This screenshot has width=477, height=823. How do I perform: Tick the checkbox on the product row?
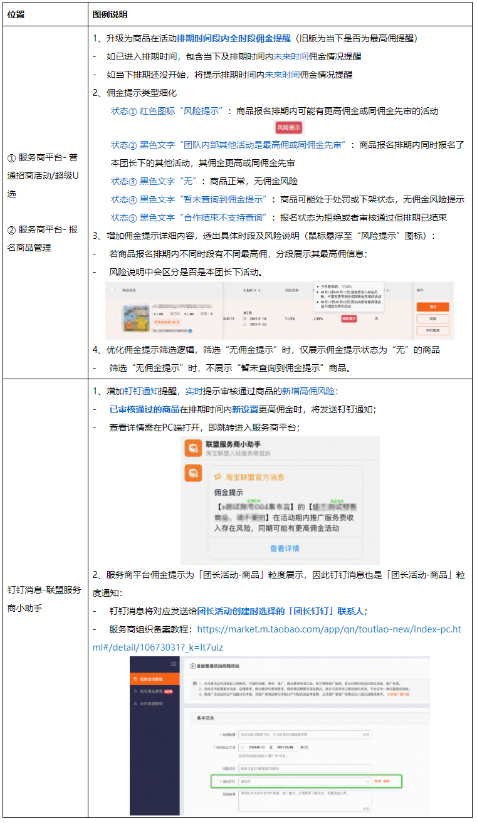coord(112,318)
